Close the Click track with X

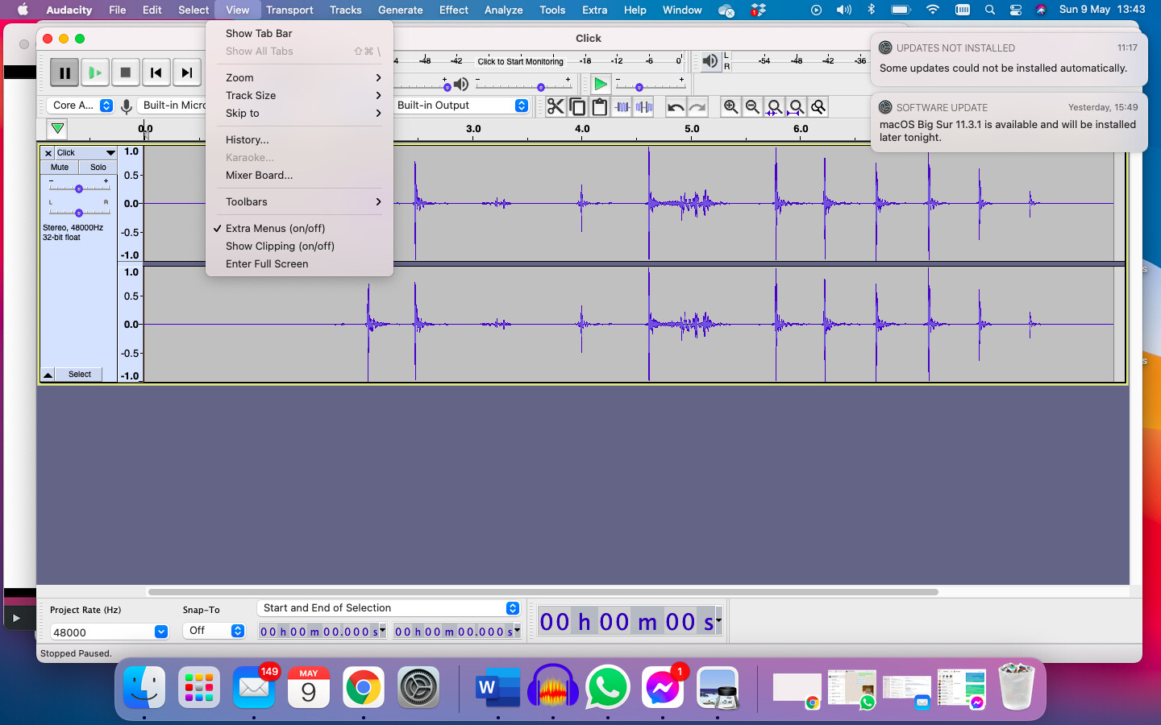point(48,153)
